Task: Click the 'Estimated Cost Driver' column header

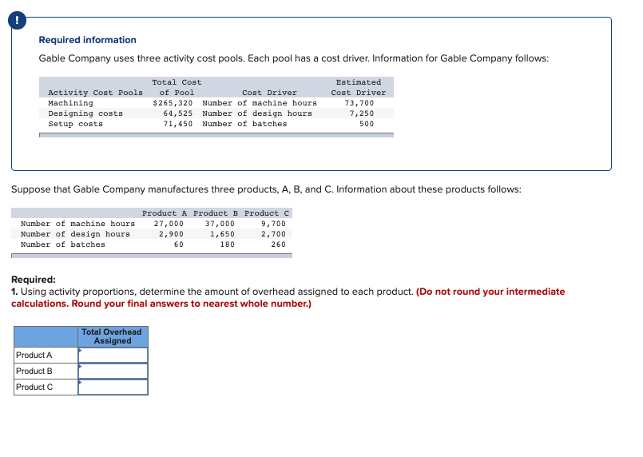Action: (x=359, y=87)
